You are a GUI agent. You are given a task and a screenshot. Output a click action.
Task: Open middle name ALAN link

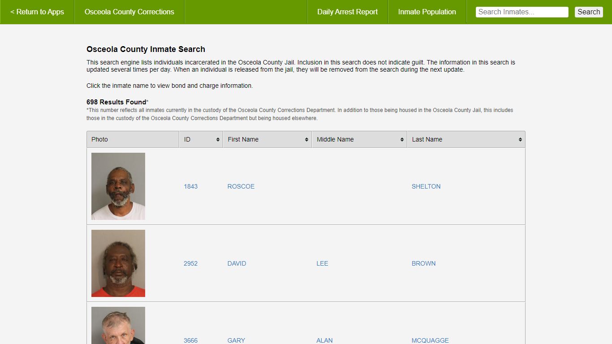tap(324, 340)
